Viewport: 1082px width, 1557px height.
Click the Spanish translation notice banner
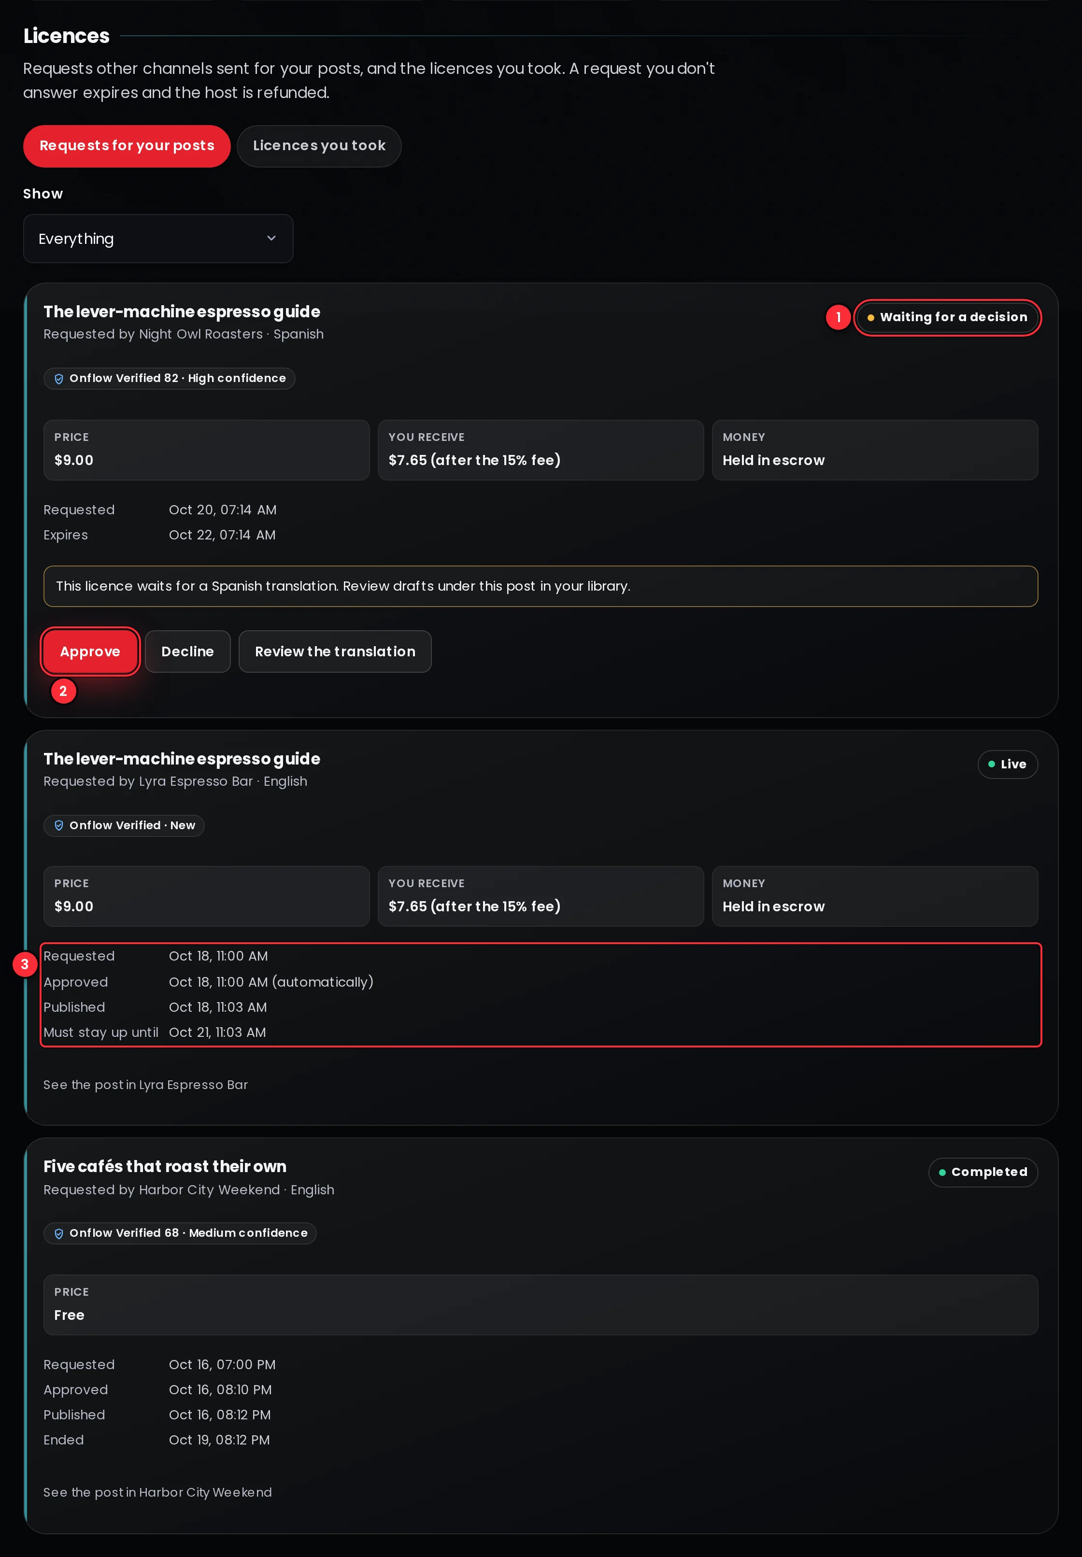coord(541,586)
